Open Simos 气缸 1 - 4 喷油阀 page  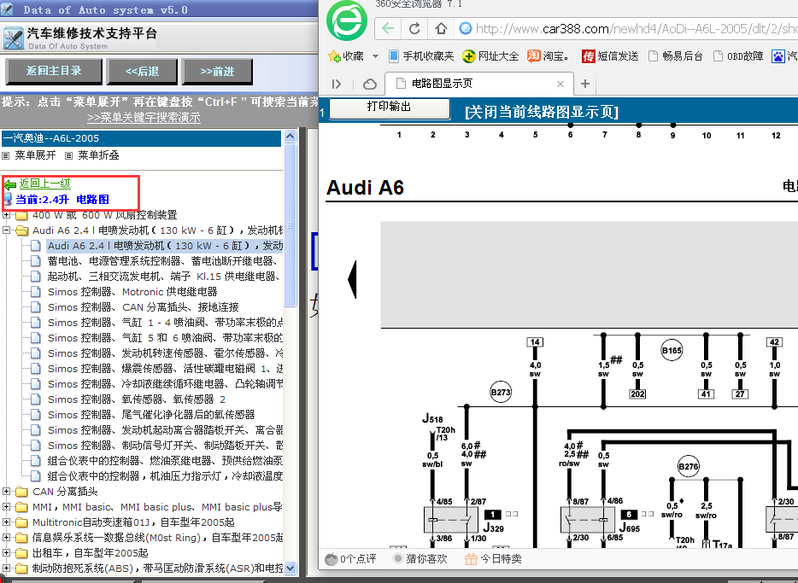[x=165, y=323]
